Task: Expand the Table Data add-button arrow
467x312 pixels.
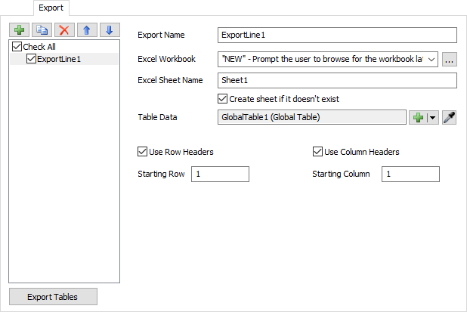Action: click(x=433, y=117)
